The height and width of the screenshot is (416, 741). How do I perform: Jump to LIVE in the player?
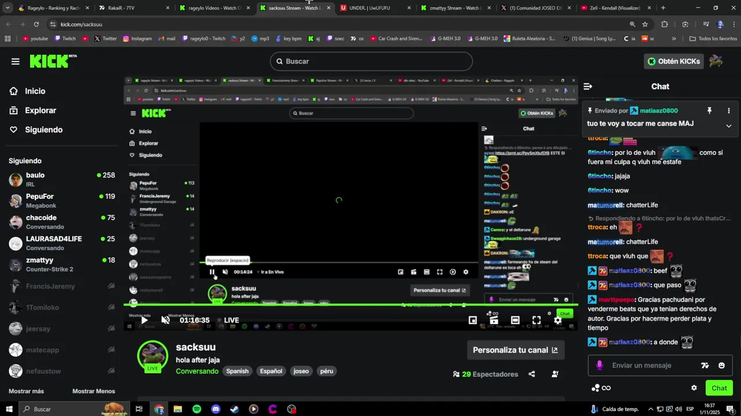[228, 320]
